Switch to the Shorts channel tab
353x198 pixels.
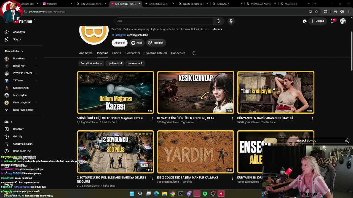point(117,53)
